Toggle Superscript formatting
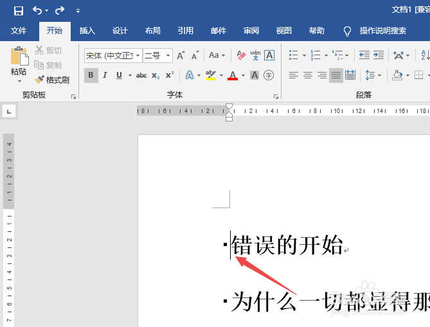The image size is (430, 327). coord(170,75)
